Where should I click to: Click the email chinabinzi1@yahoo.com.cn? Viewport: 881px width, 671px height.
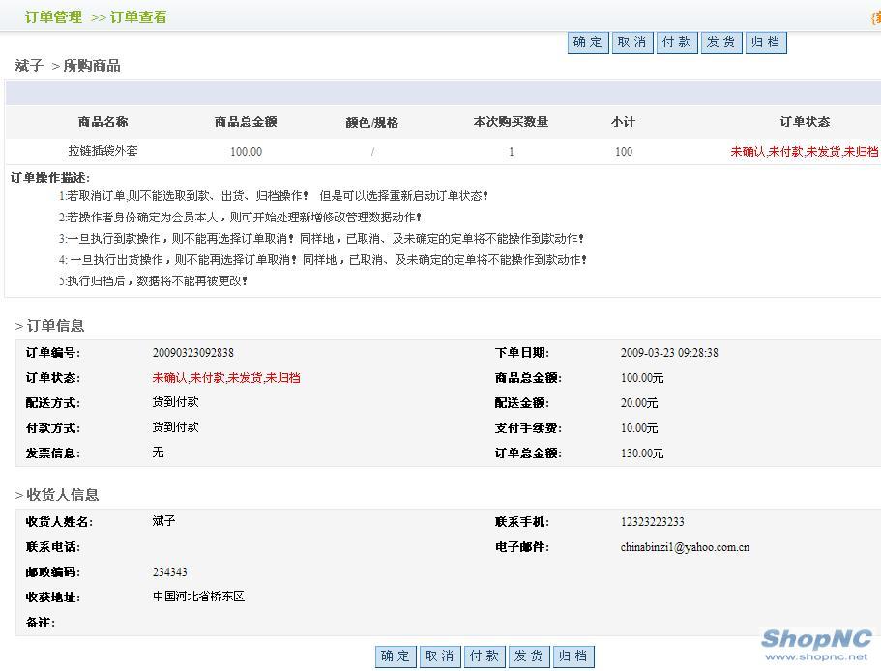tap(685, 547)
